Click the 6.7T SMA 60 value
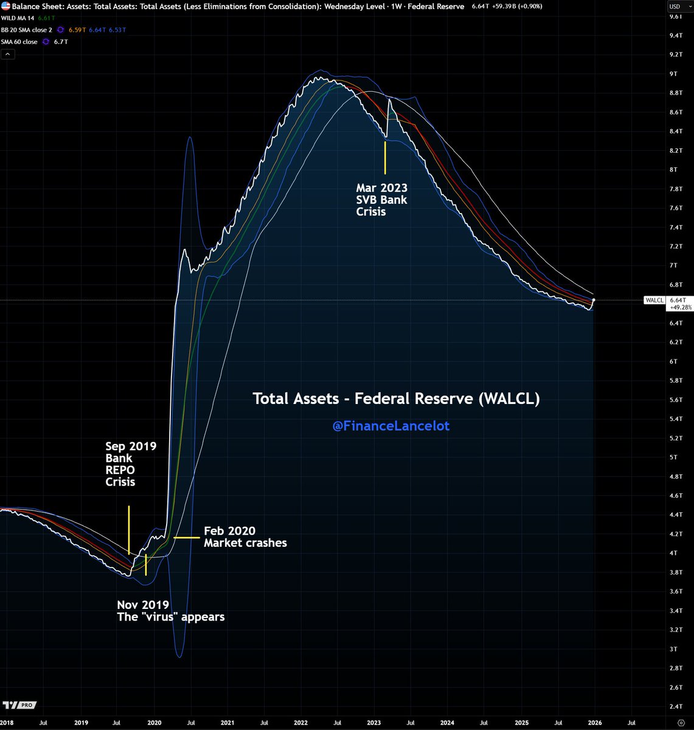The width and height of the screenshot is (694, 730). pos(61,42)
